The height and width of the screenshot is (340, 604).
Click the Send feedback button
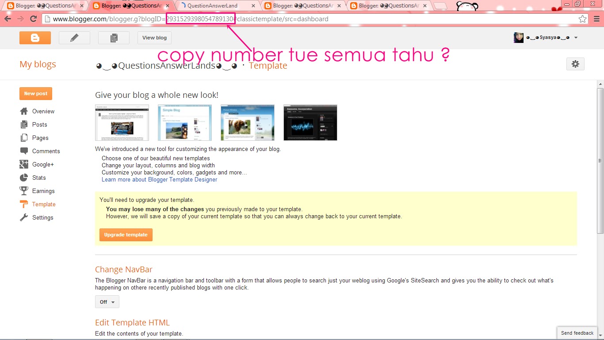click(x=577, y=333)
